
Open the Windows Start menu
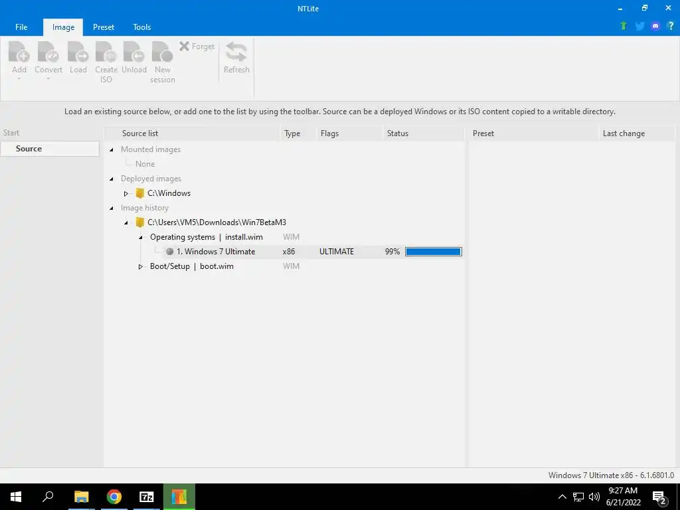point(16,497)
